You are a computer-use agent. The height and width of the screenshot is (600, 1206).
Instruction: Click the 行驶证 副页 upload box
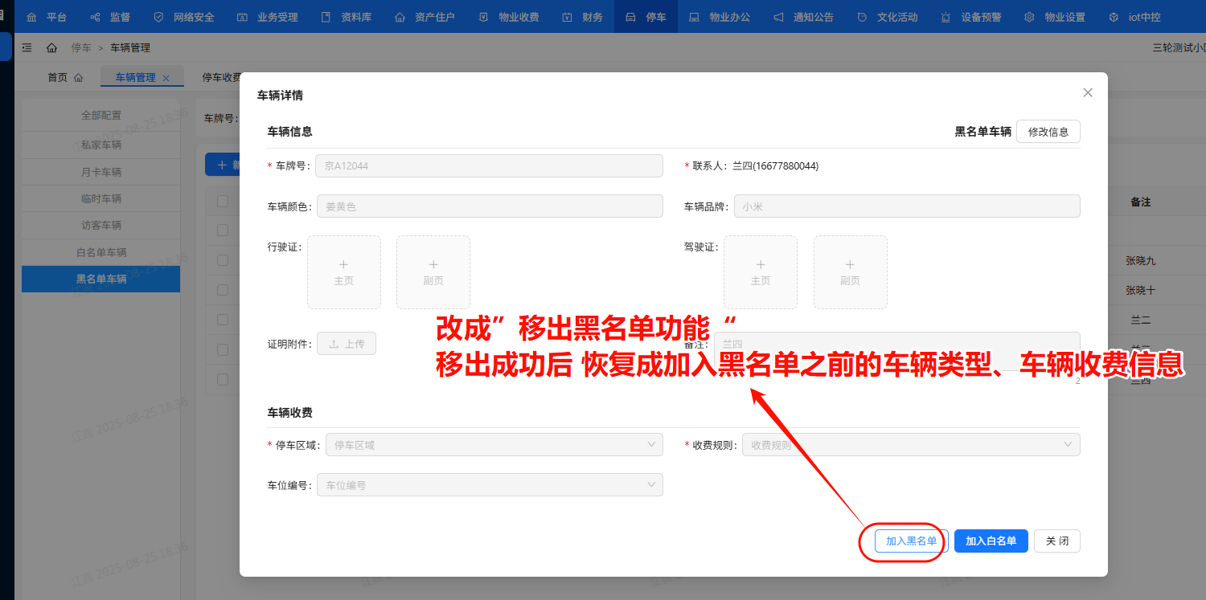[x=433, y=272]
